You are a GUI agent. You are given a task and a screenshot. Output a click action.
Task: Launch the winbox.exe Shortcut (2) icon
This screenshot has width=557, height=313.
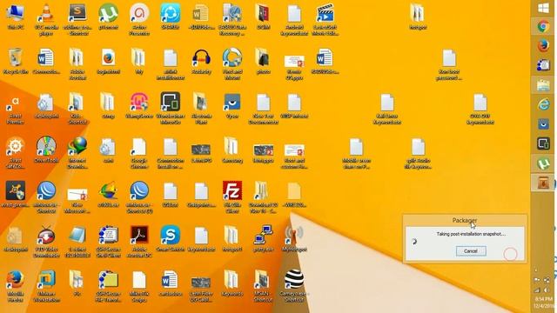click(139, 197)
